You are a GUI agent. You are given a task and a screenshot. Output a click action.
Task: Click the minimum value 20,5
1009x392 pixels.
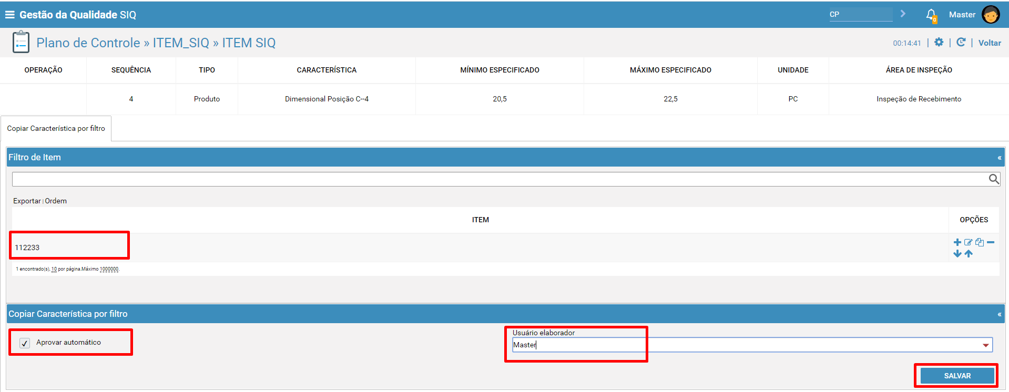pyautogui.click(x=500, y=99)
